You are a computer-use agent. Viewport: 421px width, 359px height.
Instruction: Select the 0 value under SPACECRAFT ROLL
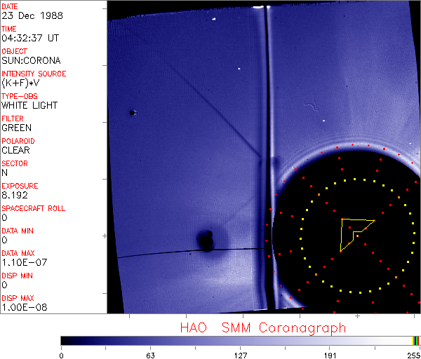(5, 217)
